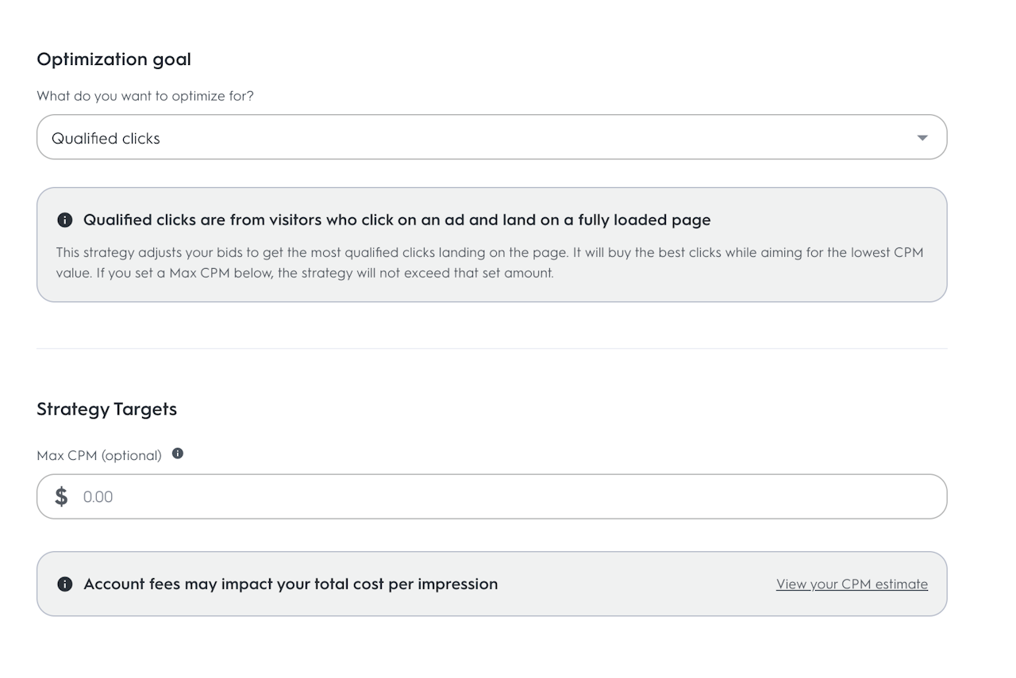Screen dimensions: 1016x678
Task: Click the Account fees impact message text
Action: [291, 584]
